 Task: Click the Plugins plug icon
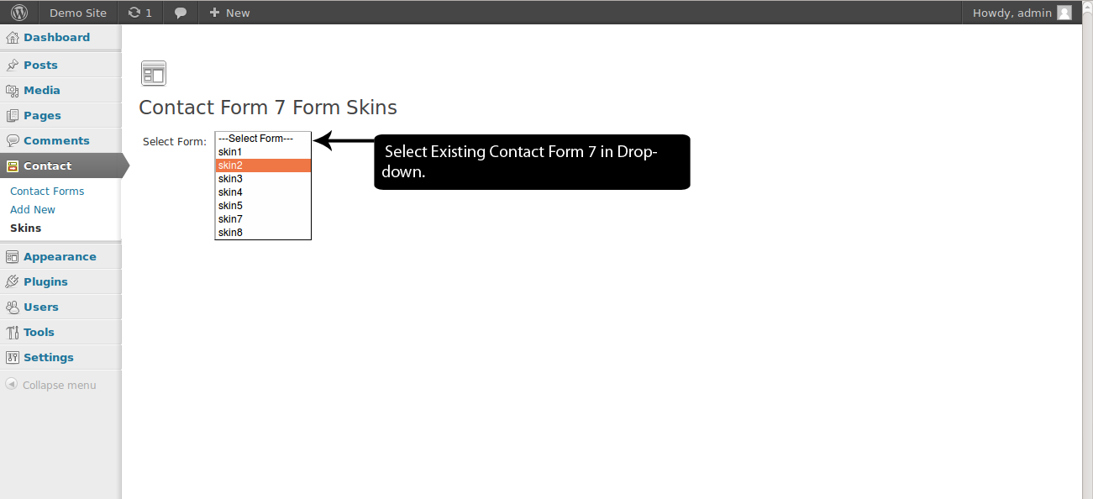click(12, 281)
